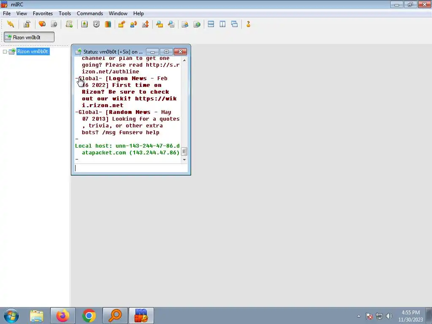The width and height of the screenshot is (432, 324).
Task: Open the File menu
Action: click(7, 13)
